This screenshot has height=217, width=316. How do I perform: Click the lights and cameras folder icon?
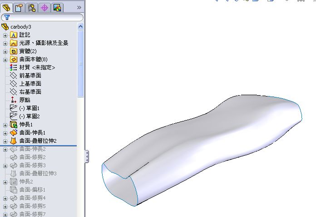[14, 43]
